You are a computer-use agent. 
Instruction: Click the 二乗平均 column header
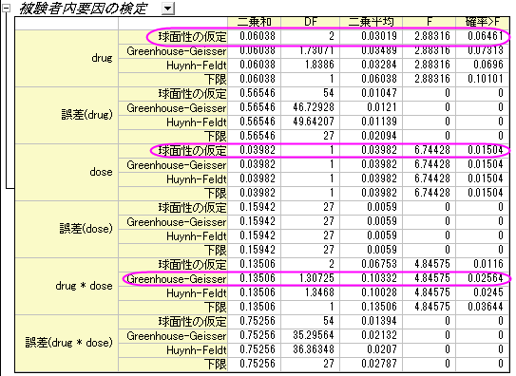click(x=371, y=22)
